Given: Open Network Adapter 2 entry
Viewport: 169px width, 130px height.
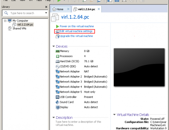Looking at the screenshot, I should [x=71, y=77].
